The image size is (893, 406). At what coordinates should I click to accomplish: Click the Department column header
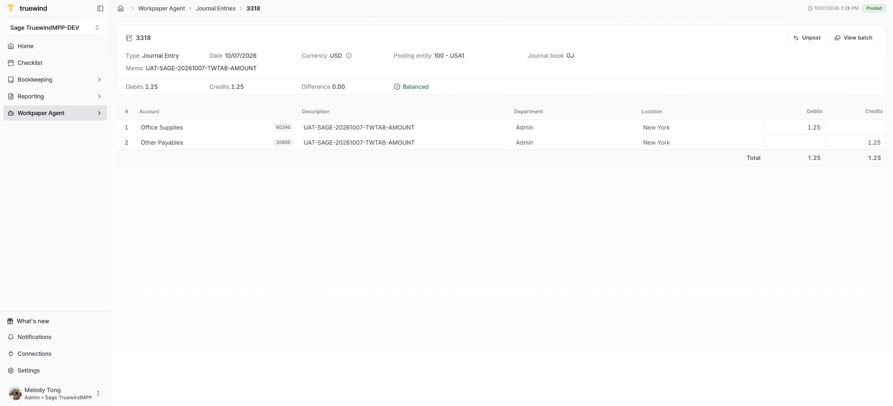(528, 111)
